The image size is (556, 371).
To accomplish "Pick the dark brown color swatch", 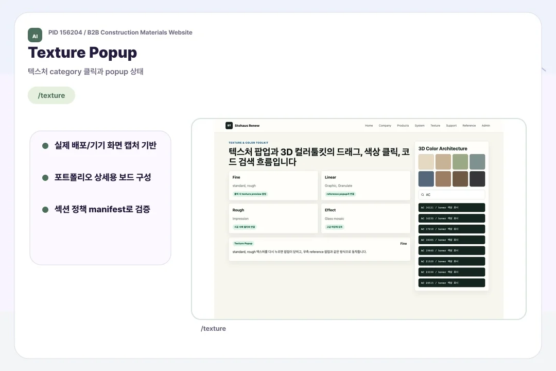I will tap(460, 179).
